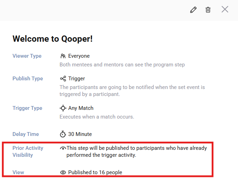Screen dimensions: 238x178
Task: Click the Delay Time stopwatch icon
Action: pyautogui.click(x=63, y=134)
